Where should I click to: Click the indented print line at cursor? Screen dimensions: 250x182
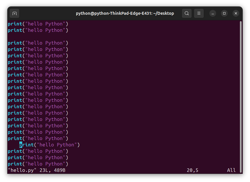coord(49,145)
